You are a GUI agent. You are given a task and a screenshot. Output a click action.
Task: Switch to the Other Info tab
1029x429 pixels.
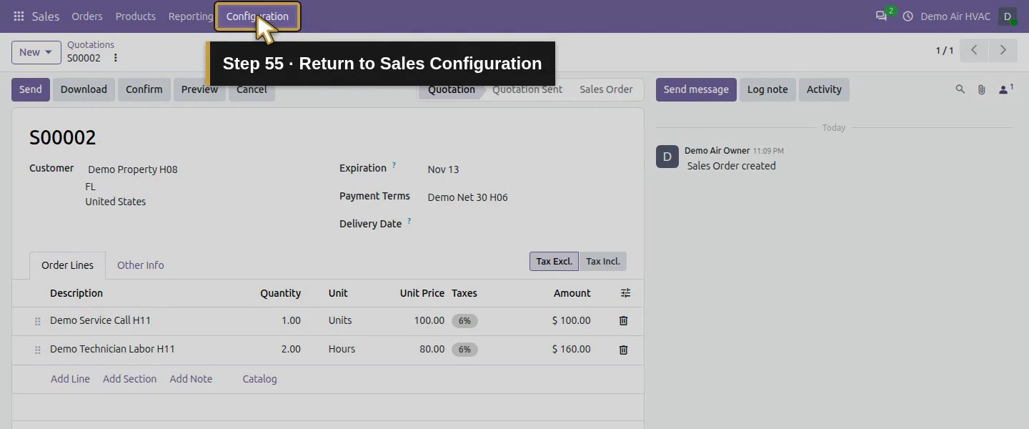tap(141, 265)
